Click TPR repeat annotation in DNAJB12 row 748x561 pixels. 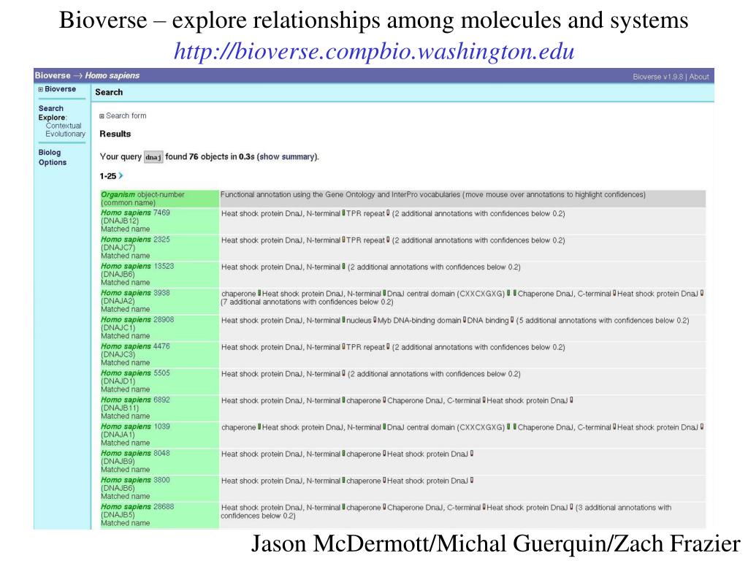[x=365, y=214]
